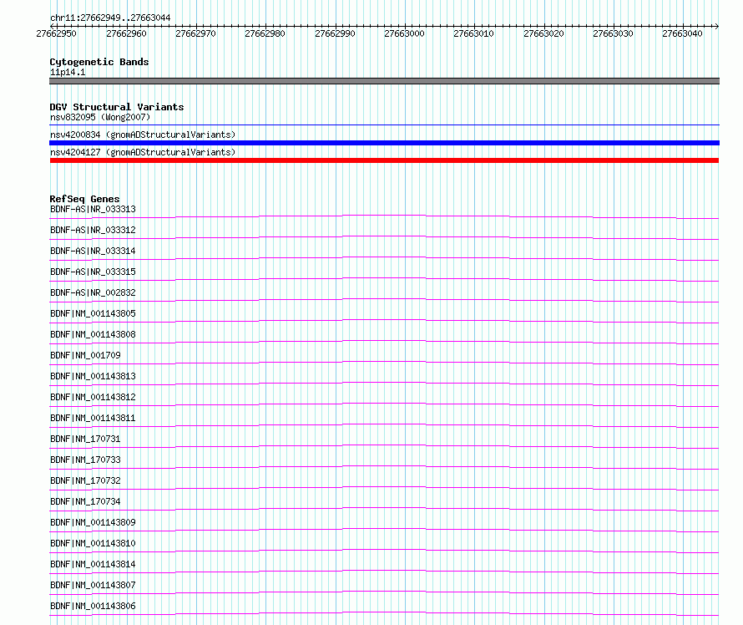Select transcript BDNF-AS|NR_033315
The image size is (743, 625).
(x=93, y=272)
